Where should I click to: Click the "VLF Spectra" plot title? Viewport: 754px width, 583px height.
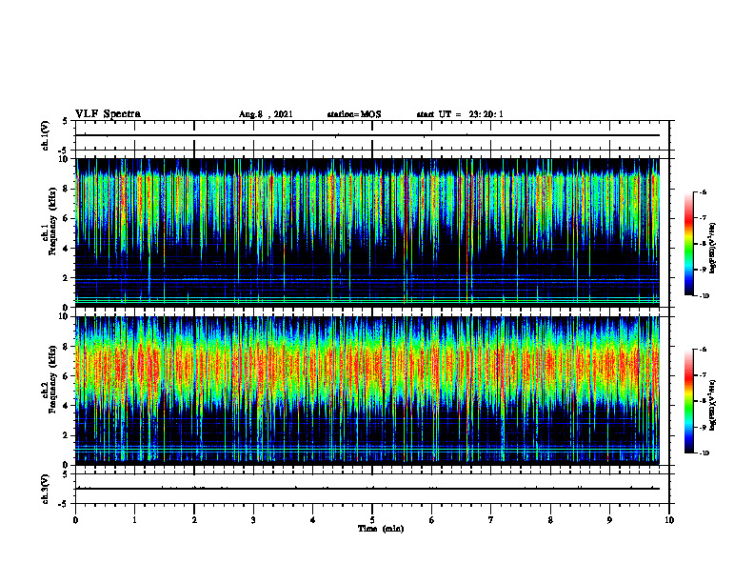pos(108,114)
